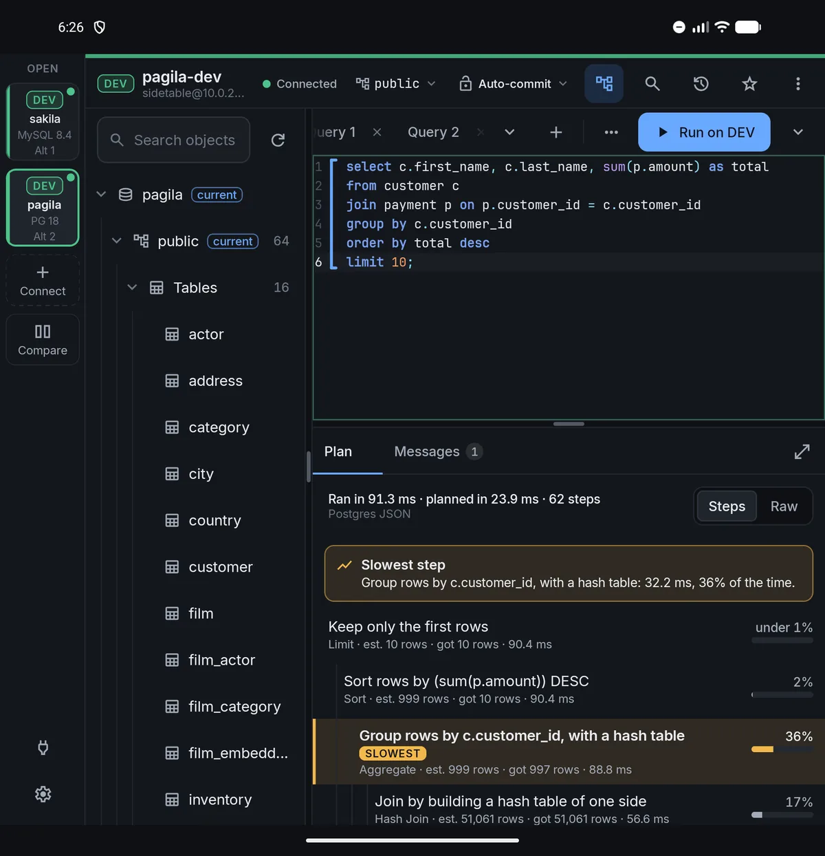Open the film_actor table
Viewport: 825px width, 856px height.
pos(221,660)
